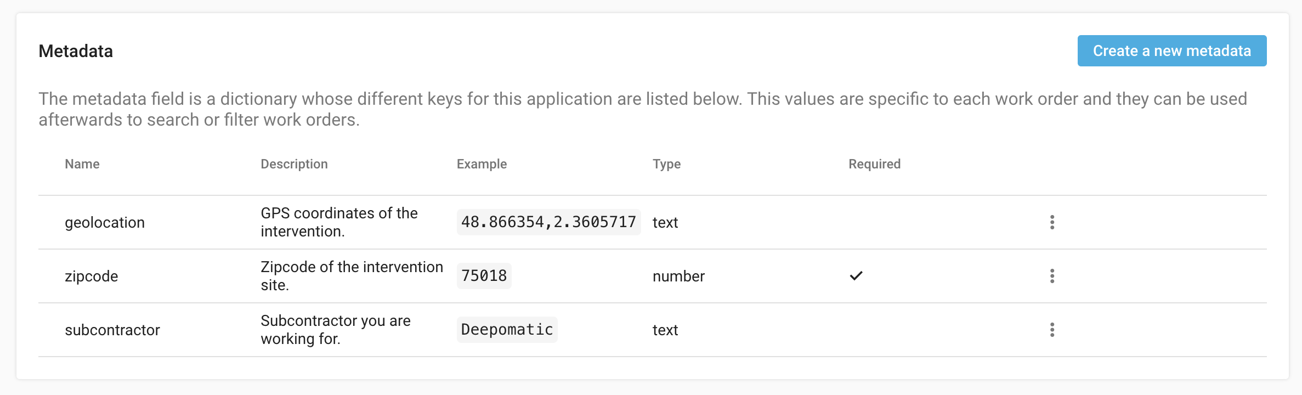Click the 48.866354,2.3605717 example value
The image size is (1302, 395).
[x=548, y=222]
